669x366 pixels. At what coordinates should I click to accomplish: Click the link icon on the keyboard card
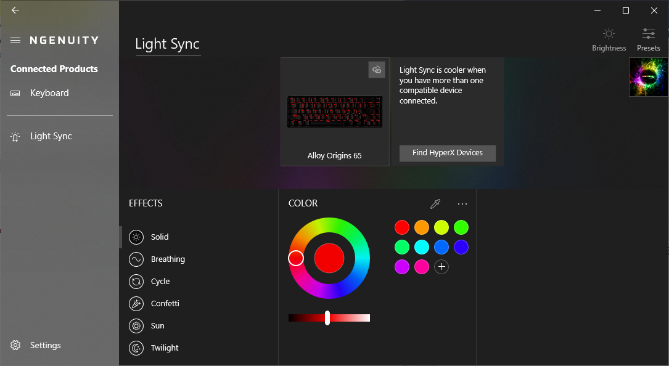(377, 70)
